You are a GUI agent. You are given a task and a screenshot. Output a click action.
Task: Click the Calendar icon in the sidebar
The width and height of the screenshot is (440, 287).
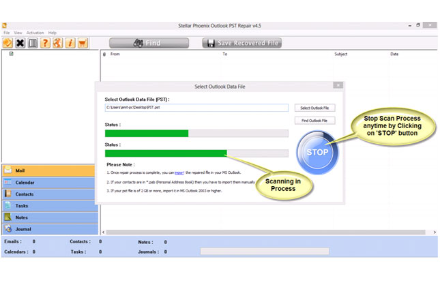8,182
